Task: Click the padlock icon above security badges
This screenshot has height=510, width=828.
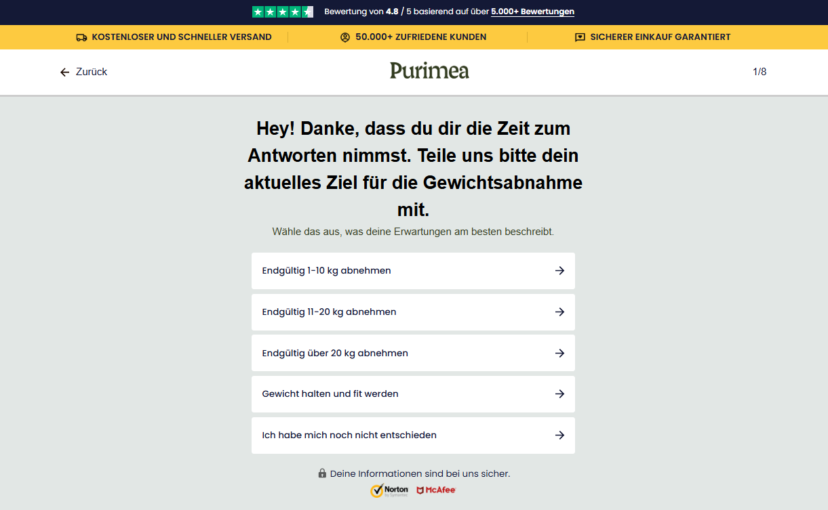Action: [322, 473]
